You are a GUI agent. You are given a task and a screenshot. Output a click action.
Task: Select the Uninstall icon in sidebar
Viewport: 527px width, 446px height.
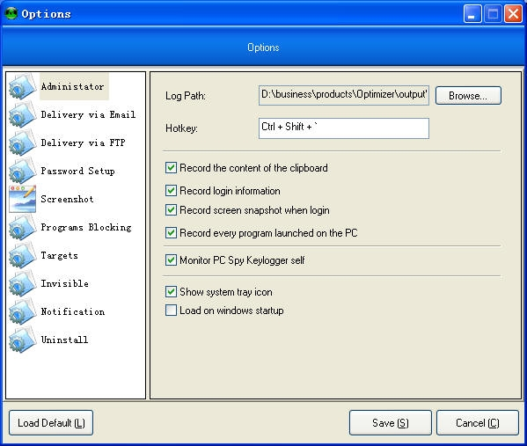click(x=23, y=340)
